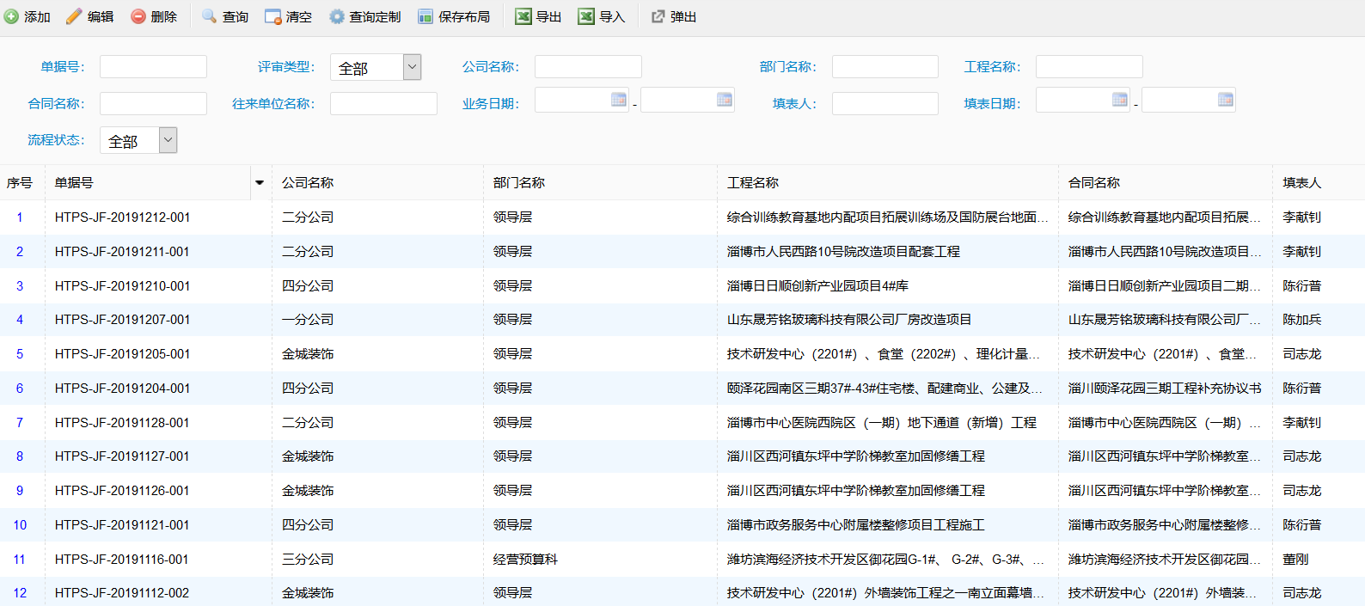This screenshot has width=1365, height=606.
Task: Click 一分公司 company cell
Action: pos(308,320)
